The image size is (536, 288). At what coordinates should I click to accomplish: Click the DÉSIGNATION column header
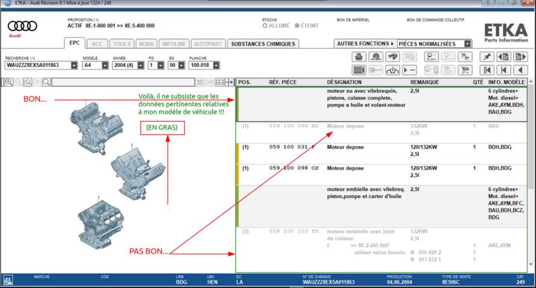(344, 82)
